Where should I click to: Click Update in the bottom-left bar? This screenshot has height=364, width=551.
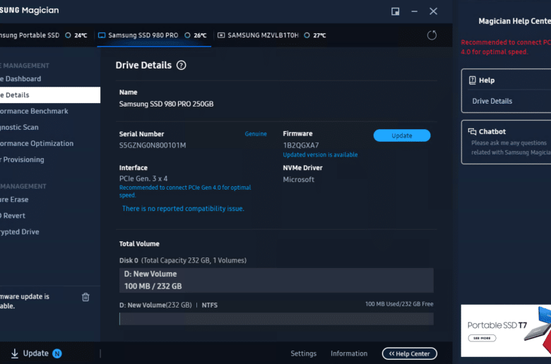(x=35, y=353)
